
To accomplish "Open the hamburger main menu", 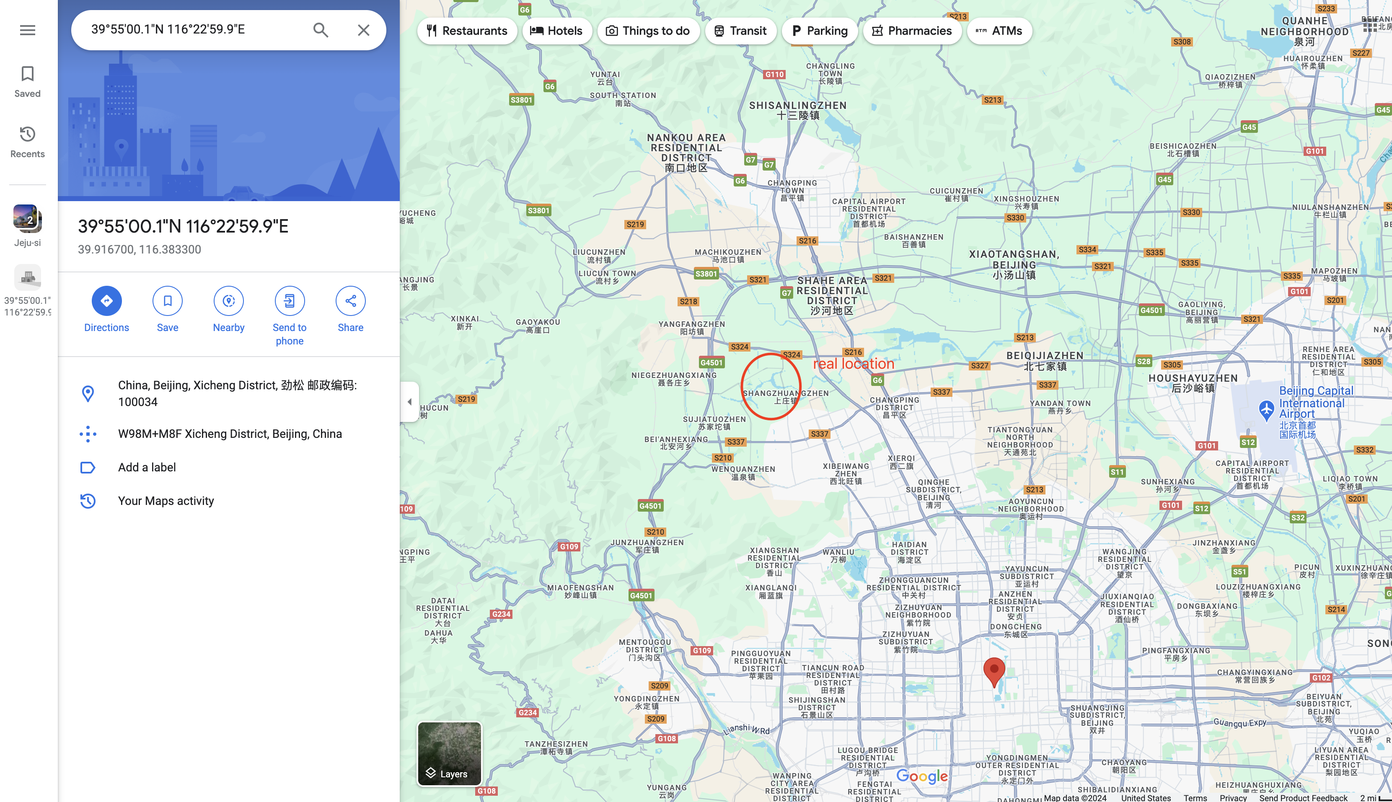I will tap(28, 30).
